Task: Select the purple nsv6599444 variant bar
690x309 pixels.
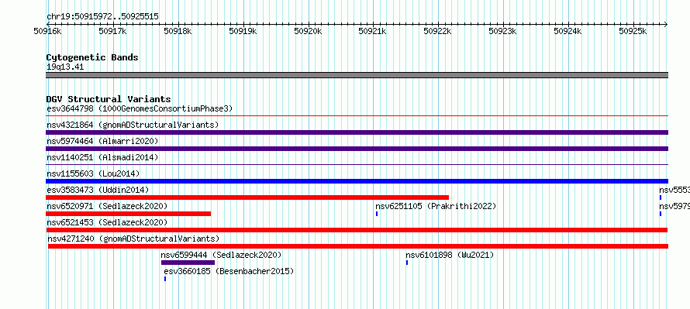Action: [188, 263]
